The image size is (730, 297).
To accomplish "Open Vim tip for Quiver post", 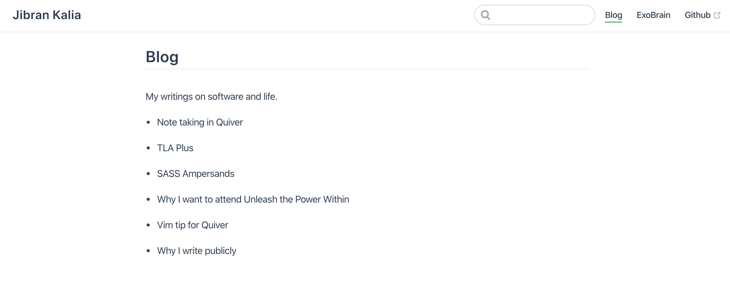I will tap(193, 225).
